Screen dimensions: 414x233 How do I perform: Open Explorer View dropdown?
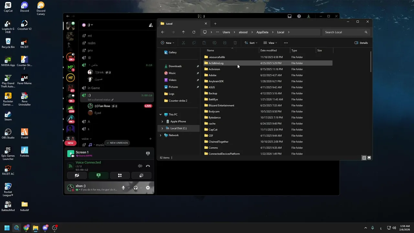point(270,43)
